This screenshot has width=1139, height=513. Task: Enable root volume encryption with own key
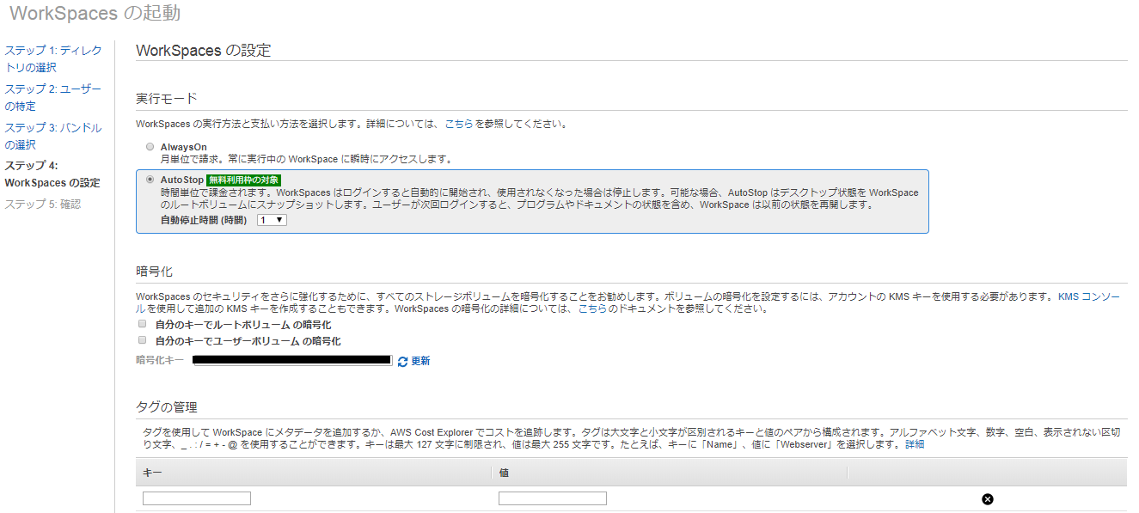point(142,325)
